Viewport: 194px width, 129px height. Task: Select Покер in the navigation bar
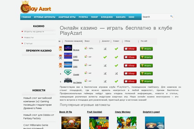coord(94,17)
